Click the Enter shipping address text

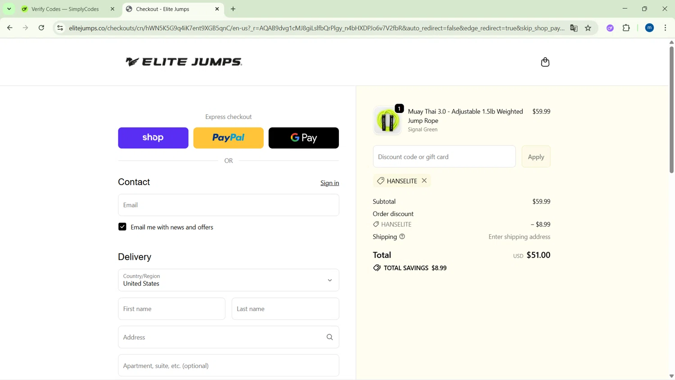(519, 237)
